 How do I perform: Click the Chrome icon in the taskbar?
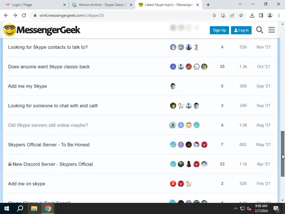click(48, 208)
